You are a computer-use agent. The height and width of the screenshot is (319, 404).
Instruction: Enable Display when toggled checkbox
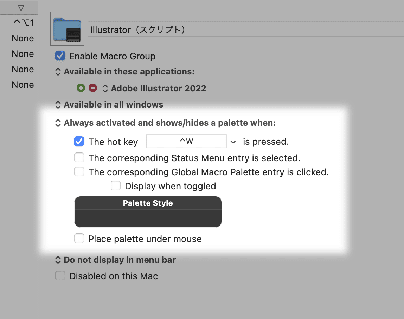[116, 185]
